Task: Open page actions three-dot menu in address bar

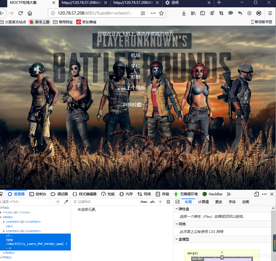Action: pos(153,13)
